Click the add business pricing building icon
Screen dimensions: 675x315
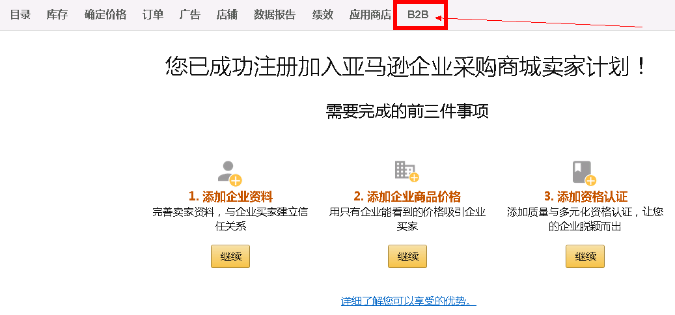[x=407, y=171]
